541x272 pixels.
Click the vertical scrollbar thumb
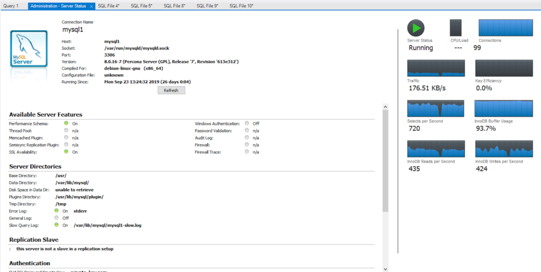[x=385, y=161]
